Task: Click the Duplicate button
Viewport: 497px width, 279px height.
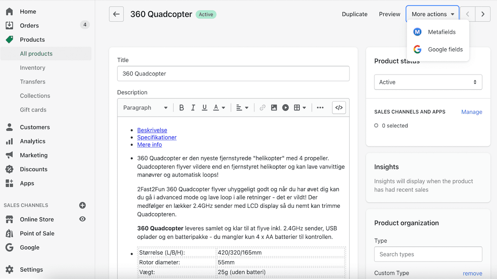Action: point(354,14)
